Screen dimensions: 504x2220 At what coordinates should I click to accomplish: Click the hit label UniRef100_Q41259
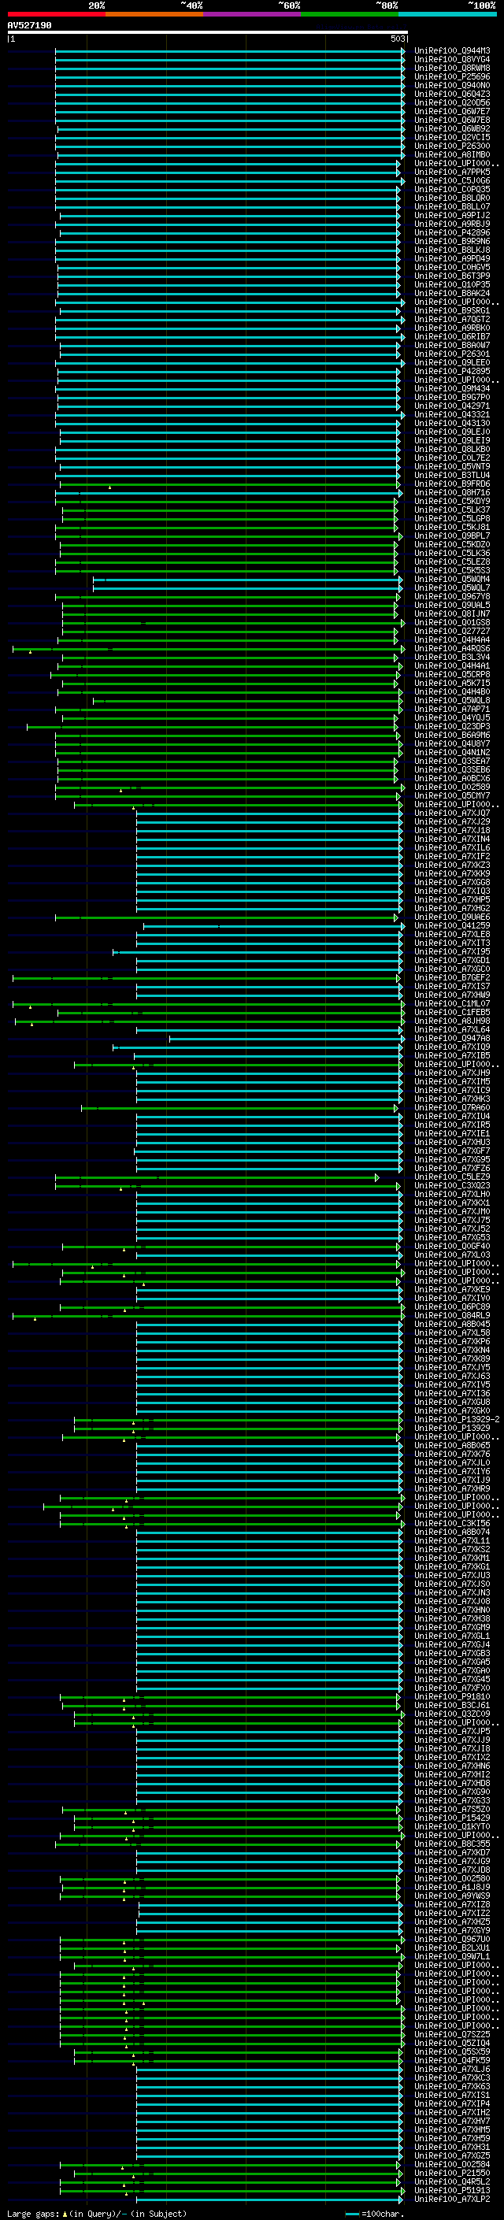tap(452, 925)
